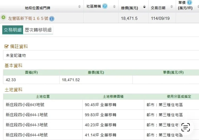Click 面積(坪) header in 基本資料
199x140 pixels.
coord(31,73)
